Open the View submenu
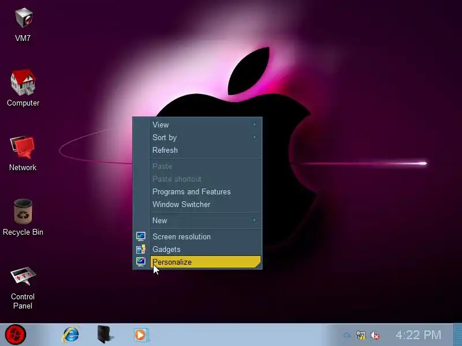Viewport: 462px width, 346px height. pyautogui.click(x=206, y=125)
